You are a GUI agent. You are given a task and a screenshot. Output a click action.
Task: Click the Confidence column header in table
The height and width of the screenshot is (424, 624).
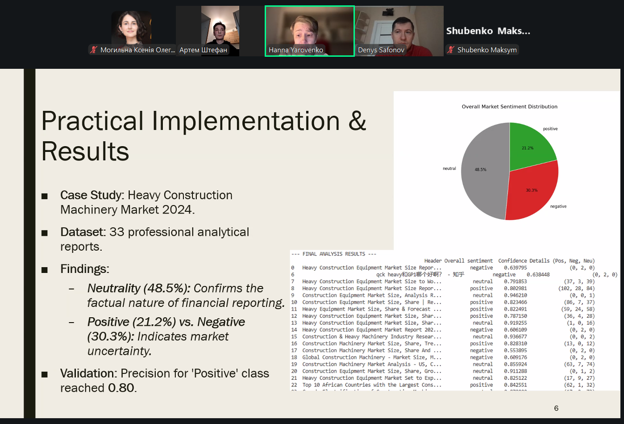(512, 261)
